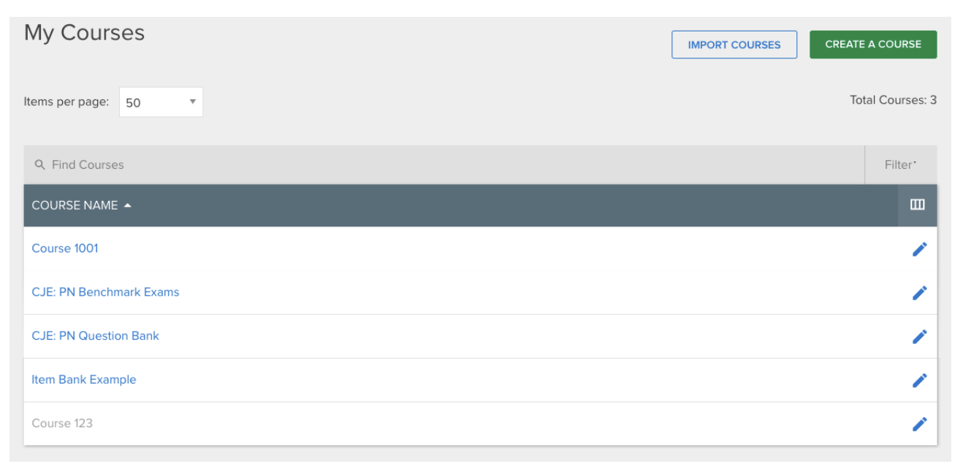The width and height of the screenshot is (963, 469).
Task: Open the Import Courses dialog
Action: click(734, 45)
